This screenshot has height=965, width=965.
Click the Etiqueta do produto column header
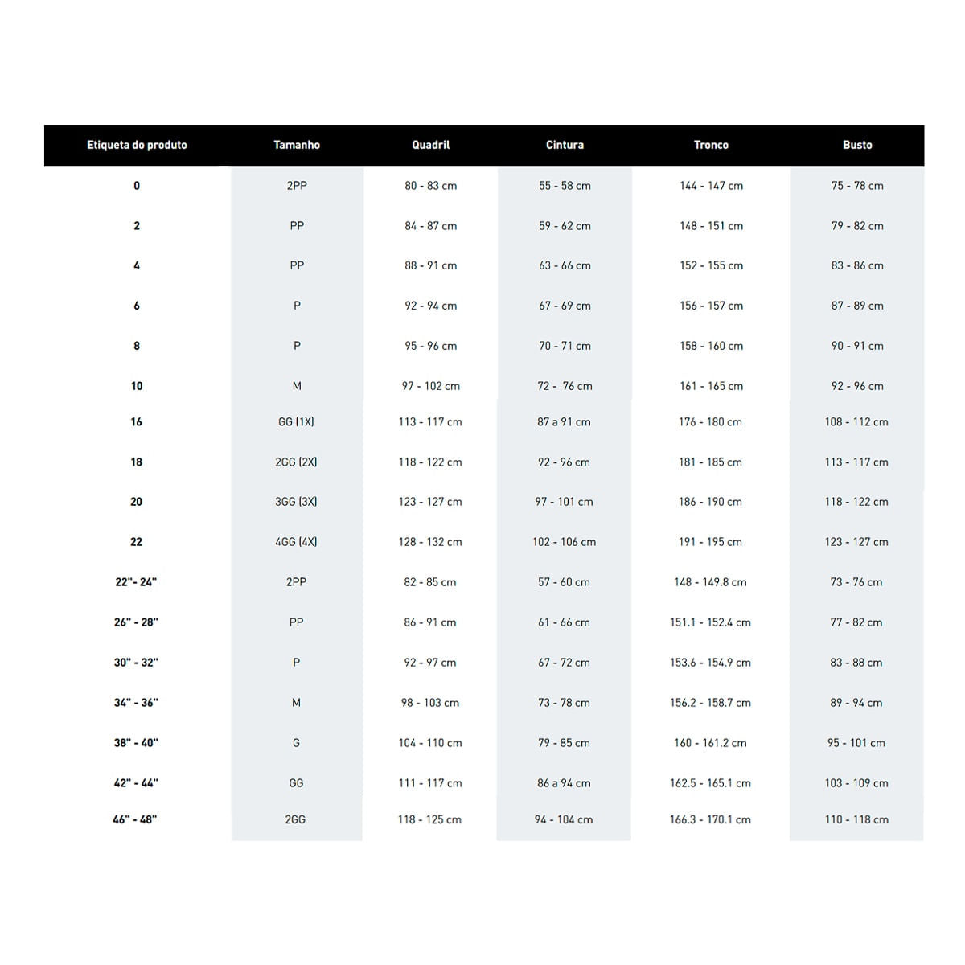137,146
